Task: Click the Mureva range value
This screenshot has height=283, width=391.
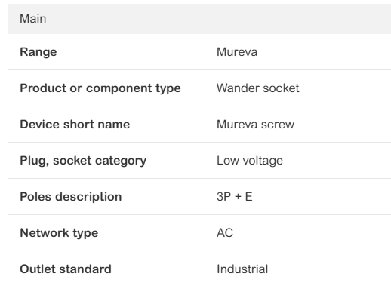Action: point(237,52)
